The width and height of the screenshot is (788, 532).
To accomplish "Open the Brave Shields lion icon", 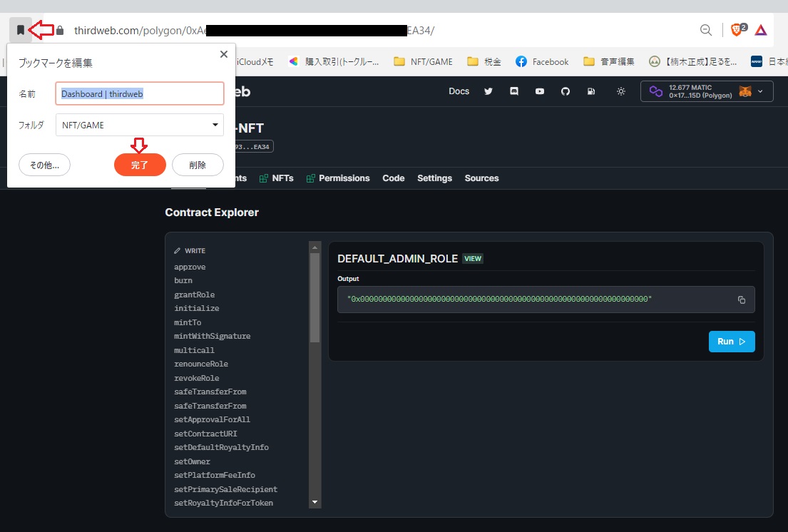I will tap(737, 30).
